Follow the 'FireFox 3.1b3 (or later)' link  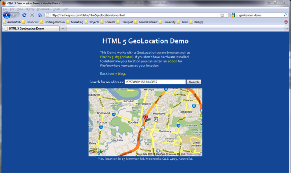(x=117, y=57)
